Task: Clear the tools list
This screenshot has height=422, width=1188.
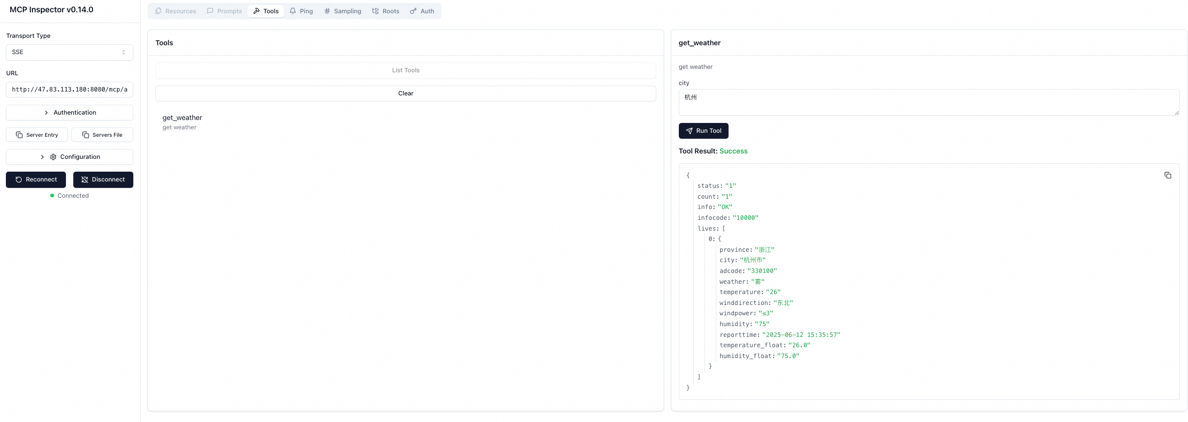Action: click(x=405, y=93)
